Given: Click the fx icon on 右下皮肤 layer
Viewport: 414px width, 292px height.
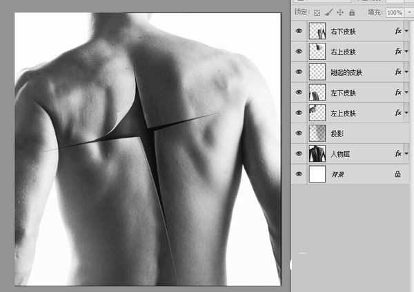Looking at the screenshot, I should [x=397, y=32].
